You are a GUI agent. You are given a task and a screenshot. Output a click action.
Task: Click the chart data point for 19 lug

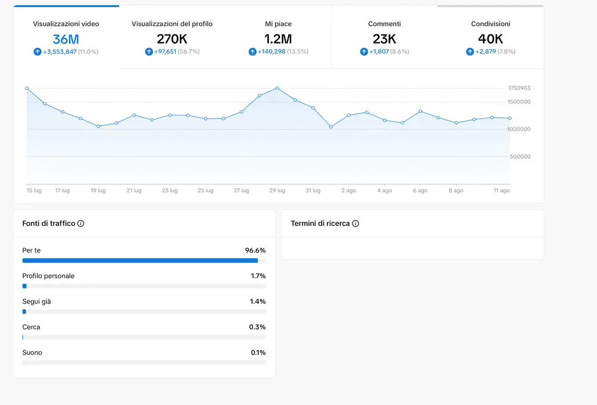tap(98, 126)
